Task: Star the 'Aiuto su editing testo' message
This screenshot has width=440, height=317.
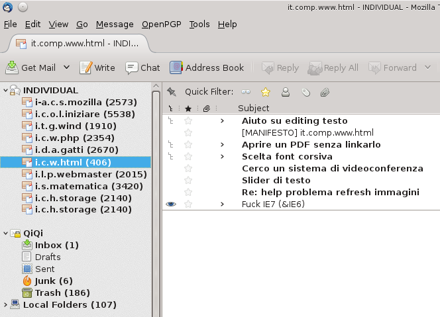Action: [188, 121]
